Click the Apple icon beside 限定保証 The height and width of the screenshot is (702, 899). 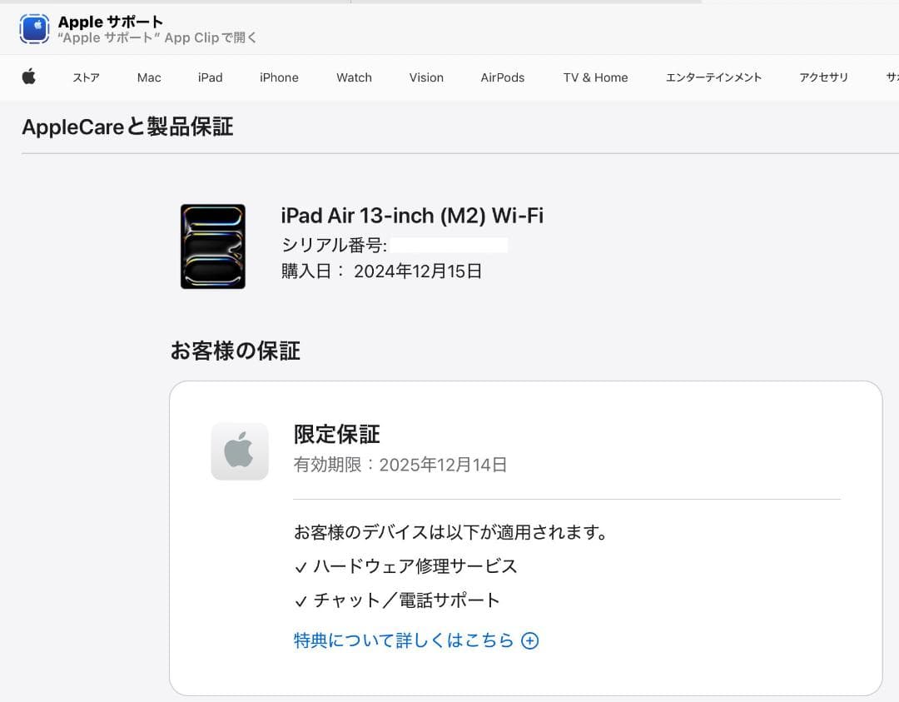[240, 451]
